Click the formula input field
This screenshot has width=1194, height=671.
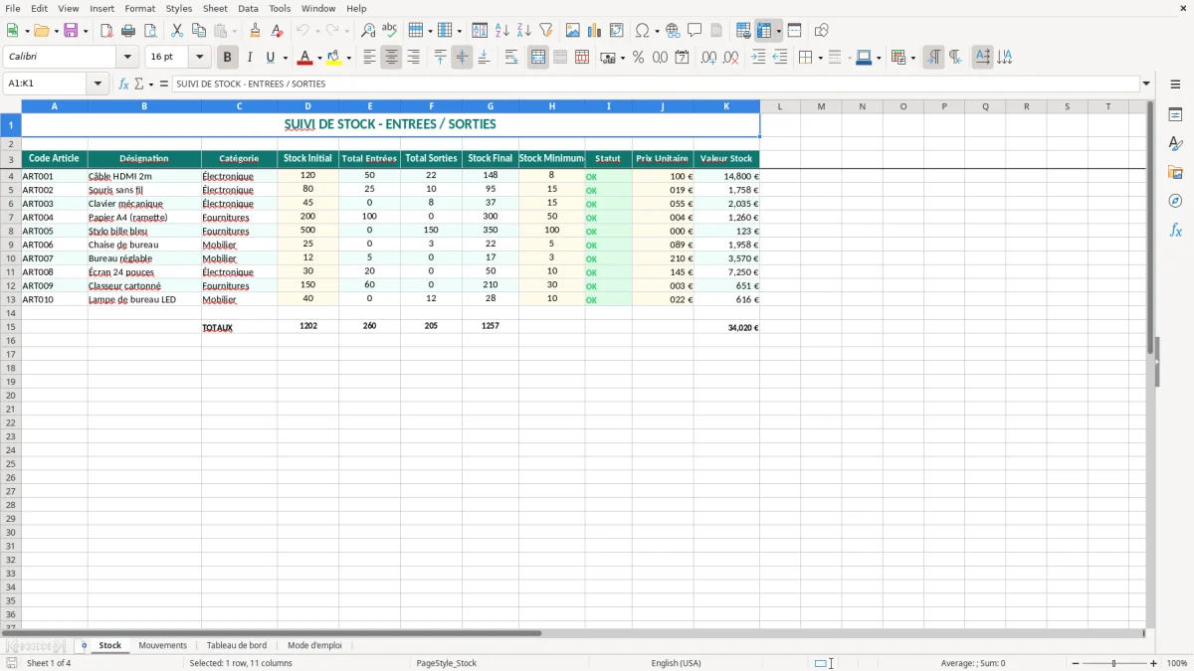[656, 84]
